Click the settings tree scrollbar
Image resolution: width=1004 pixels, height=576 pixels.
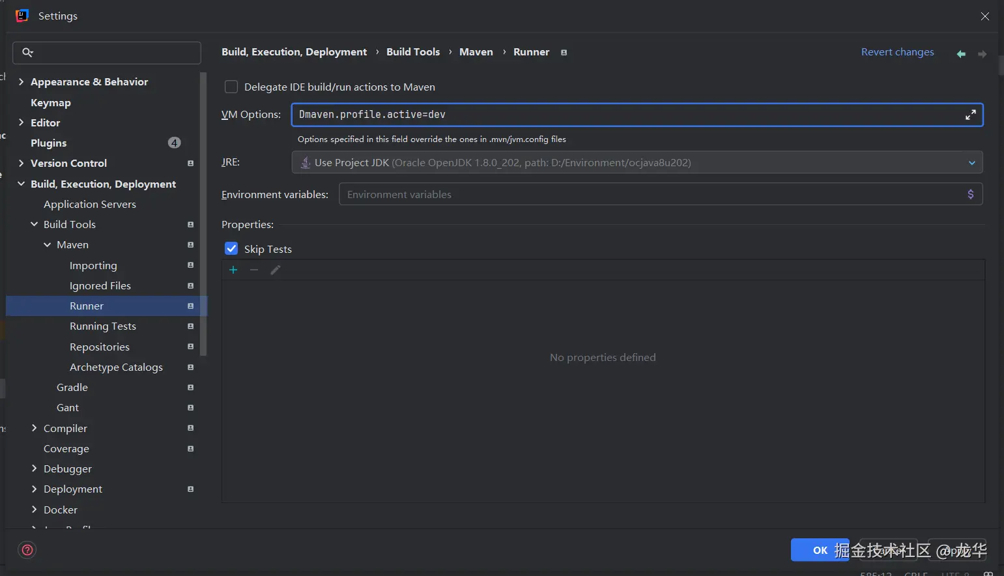[x=203, y=214]
